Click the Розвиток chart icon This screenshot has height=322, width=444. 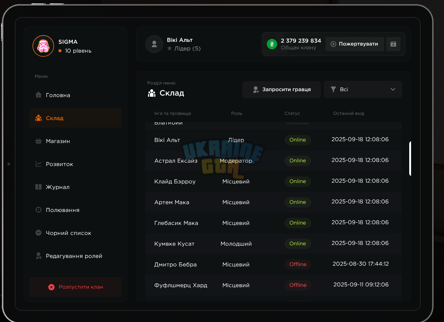[38, 164]
